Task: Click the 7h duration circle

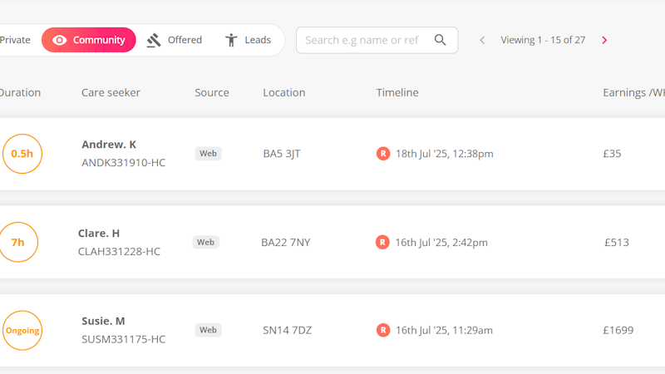Action: point(17,242)
